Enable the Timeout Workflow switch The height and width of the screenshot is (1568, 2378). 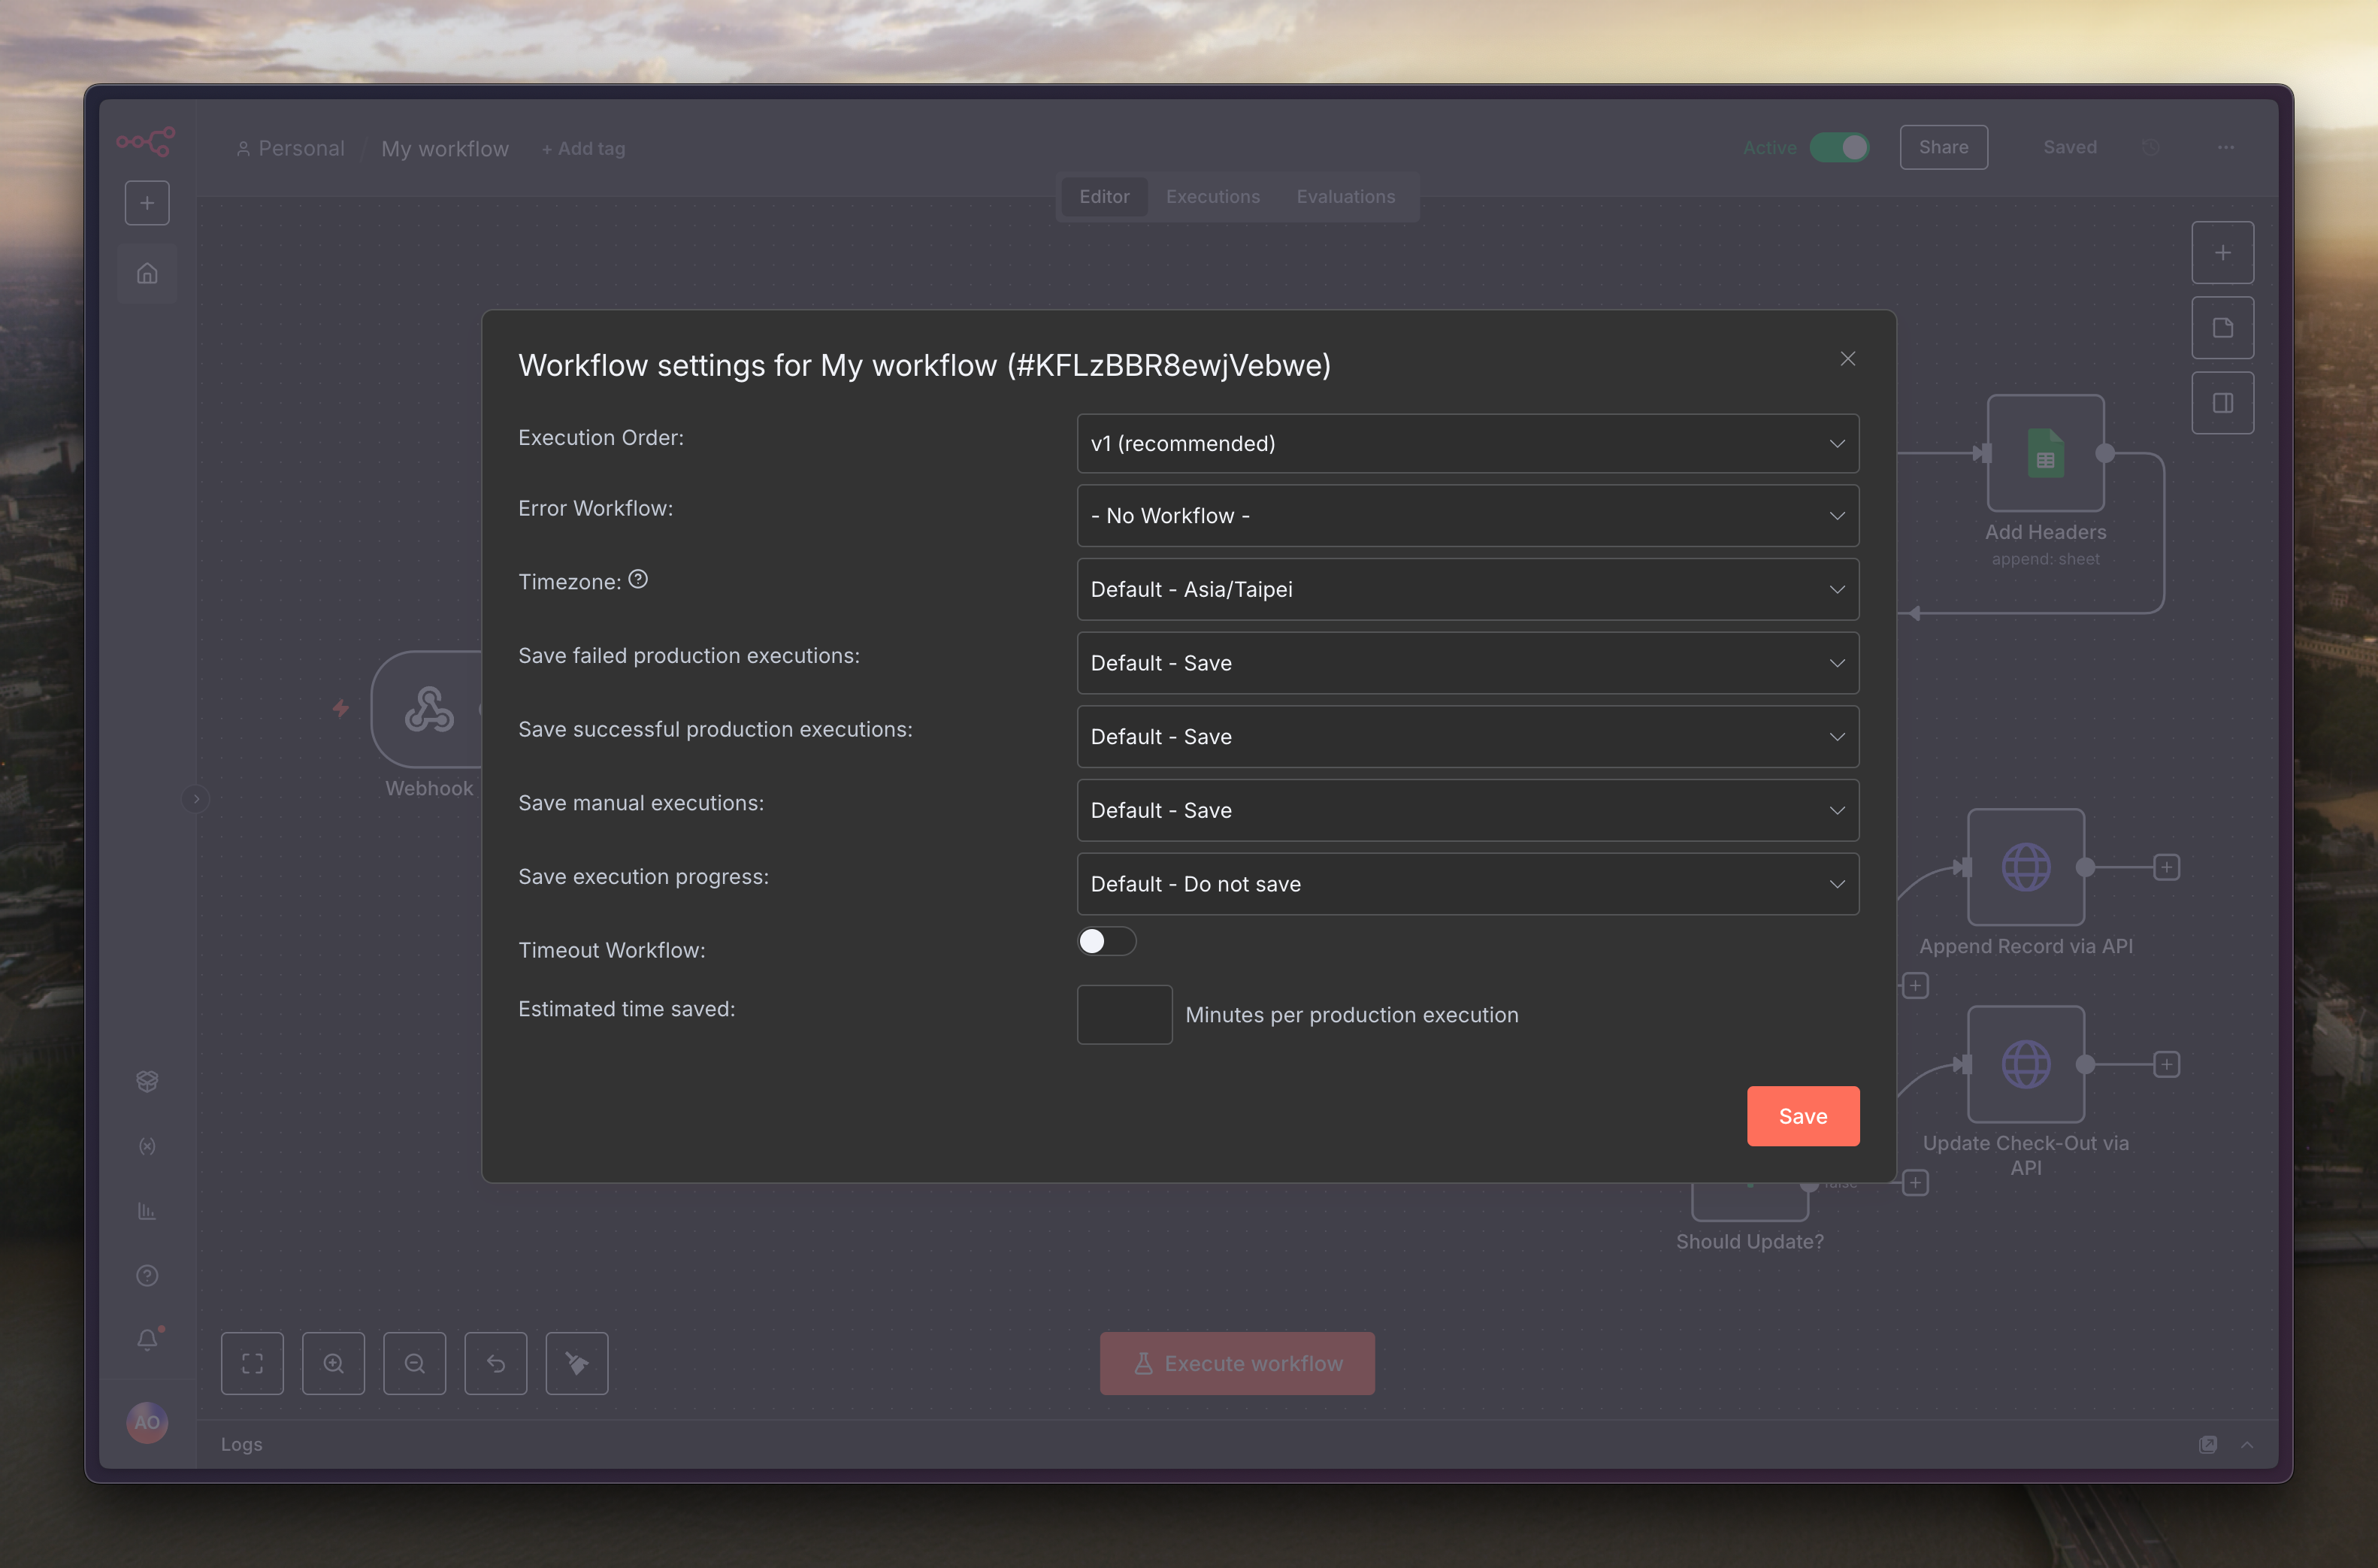click(1106, 941)
